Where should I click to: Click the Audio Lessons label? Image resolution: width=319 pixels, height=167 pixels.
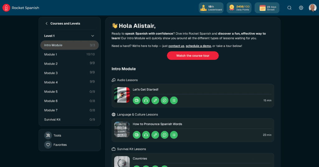tap(127, 80)
